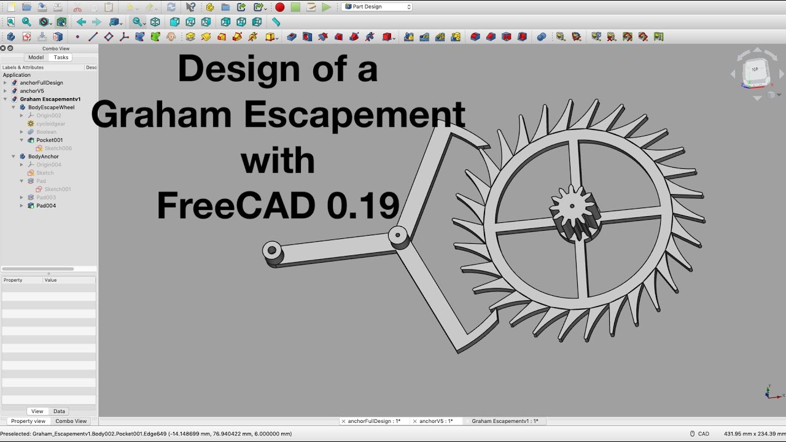
Task: Open the additive primitive dropdown
Action: pyautogui.click(x=272, y=37)
